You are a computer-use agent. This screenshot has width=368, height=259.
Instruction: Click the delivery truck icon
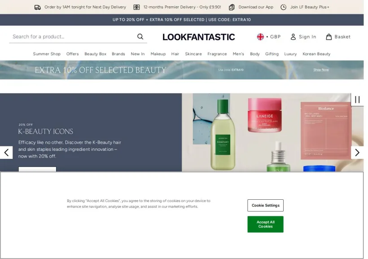point(38,7)
